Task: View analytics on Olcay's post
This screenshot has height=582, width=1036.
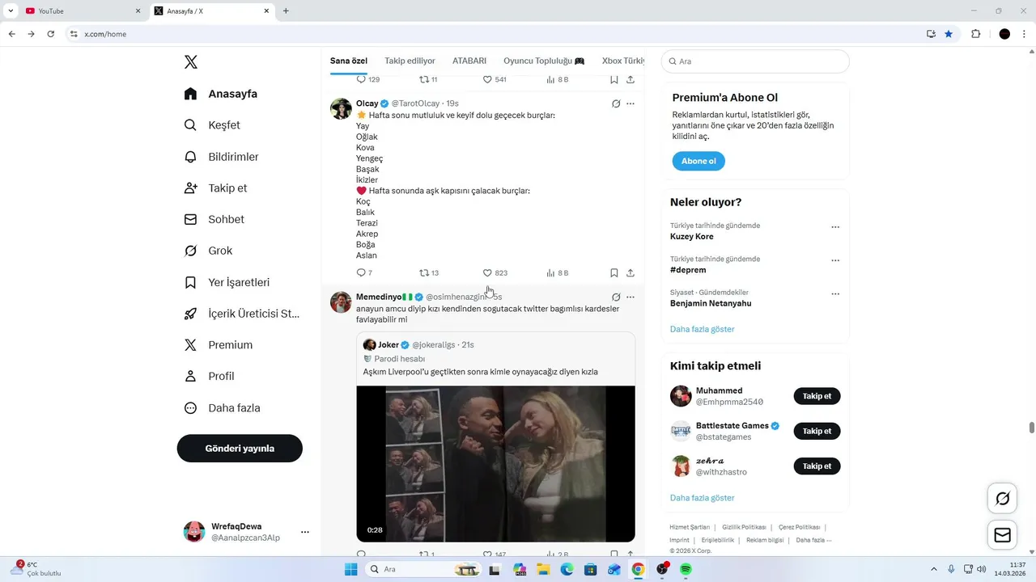Action: (558, 273)
